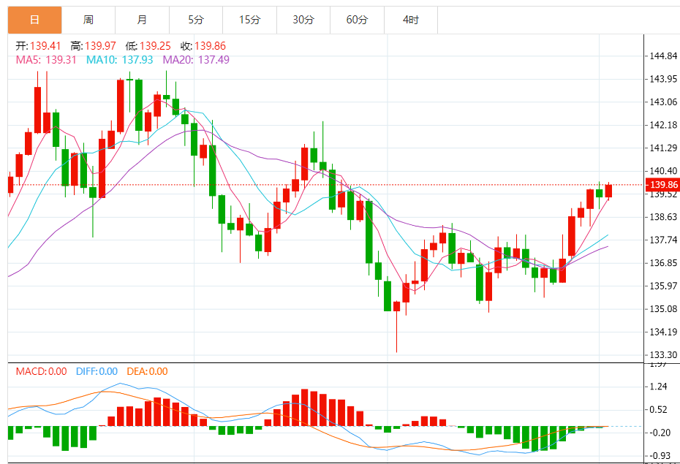Click the 134.19 price axis label
The width and height of the screenshot is (680, 464).
663,332
